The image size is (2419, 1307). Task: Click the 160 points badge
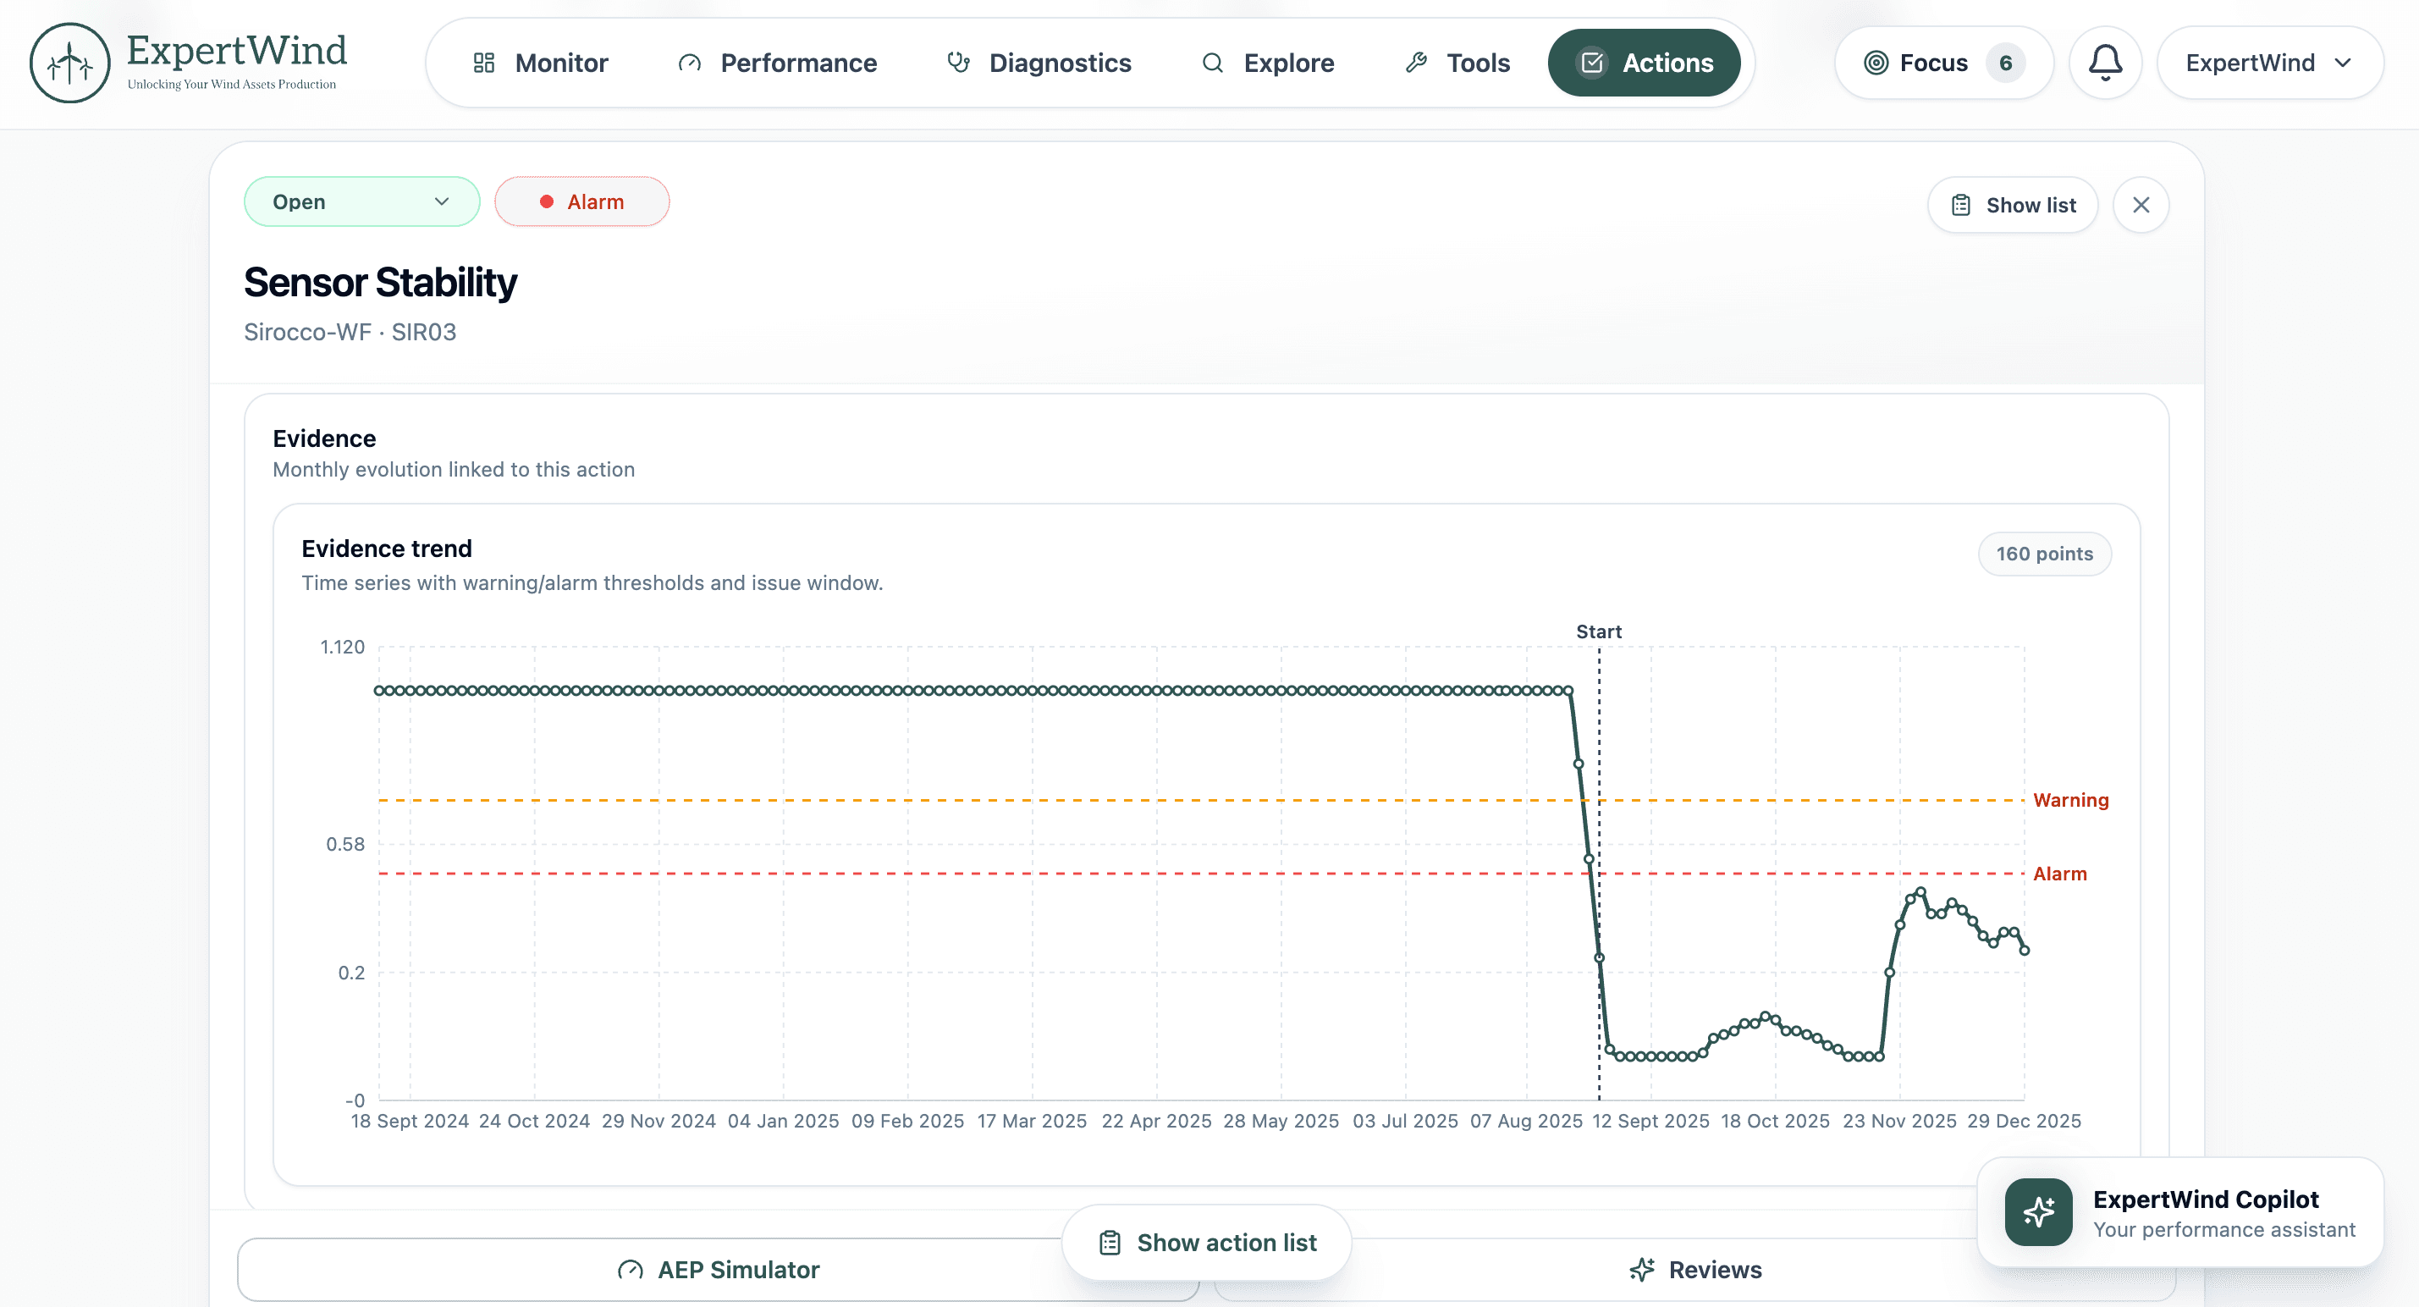click(x=2044, y=554)
